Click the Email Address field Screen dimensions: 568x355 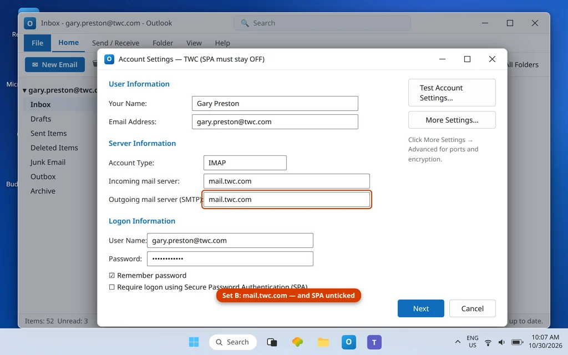275,122
